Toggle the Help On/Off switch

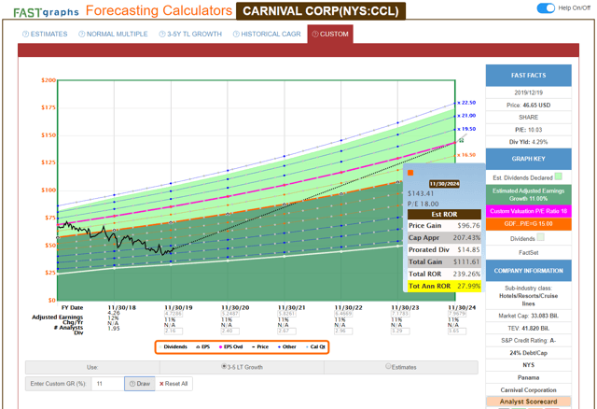[546, 8]
